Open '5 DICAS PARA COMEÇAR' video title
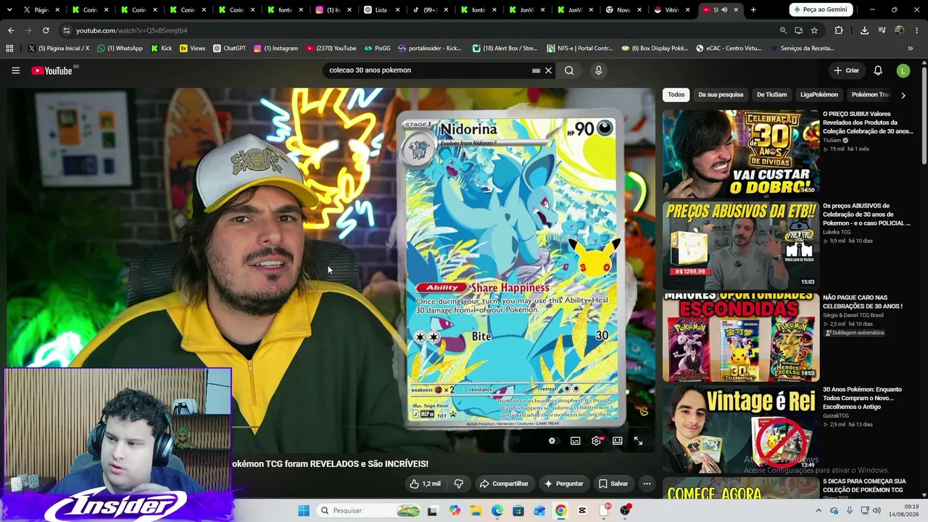Image resolution: width=928 pixels, height=522 pixels. 864,485
